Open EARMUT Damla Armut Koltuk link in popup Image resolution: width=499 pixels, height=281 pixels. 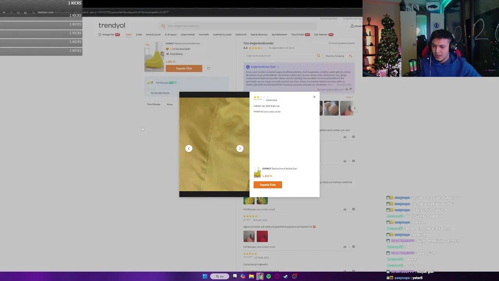point(280,169)
